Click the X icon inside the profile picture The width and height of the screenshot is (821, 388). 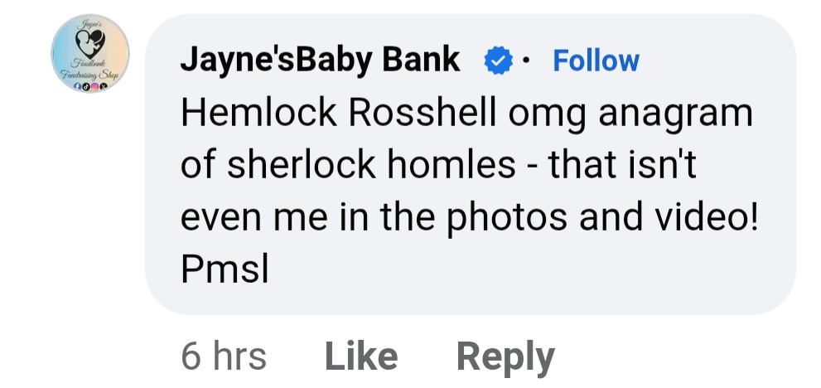tap(103, 85)
